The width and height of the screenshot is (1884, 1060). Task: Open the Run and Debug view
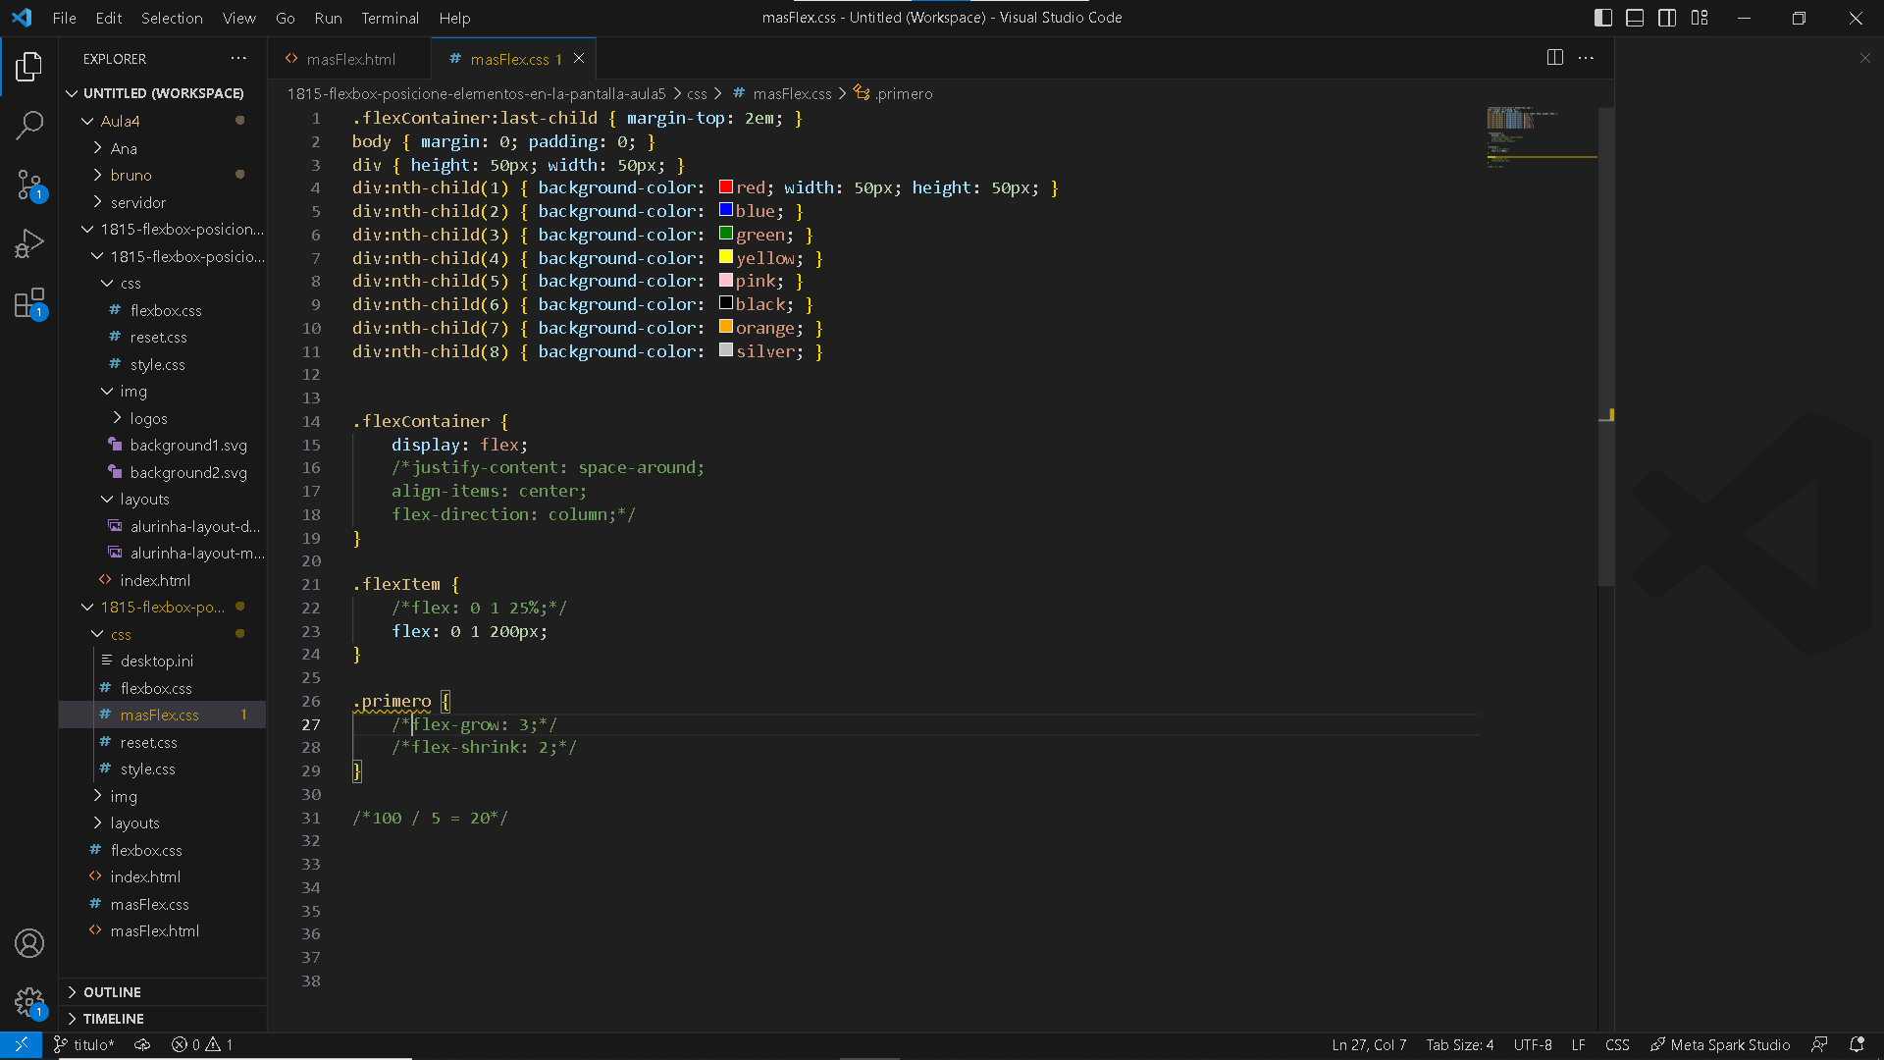coord(29,243)
